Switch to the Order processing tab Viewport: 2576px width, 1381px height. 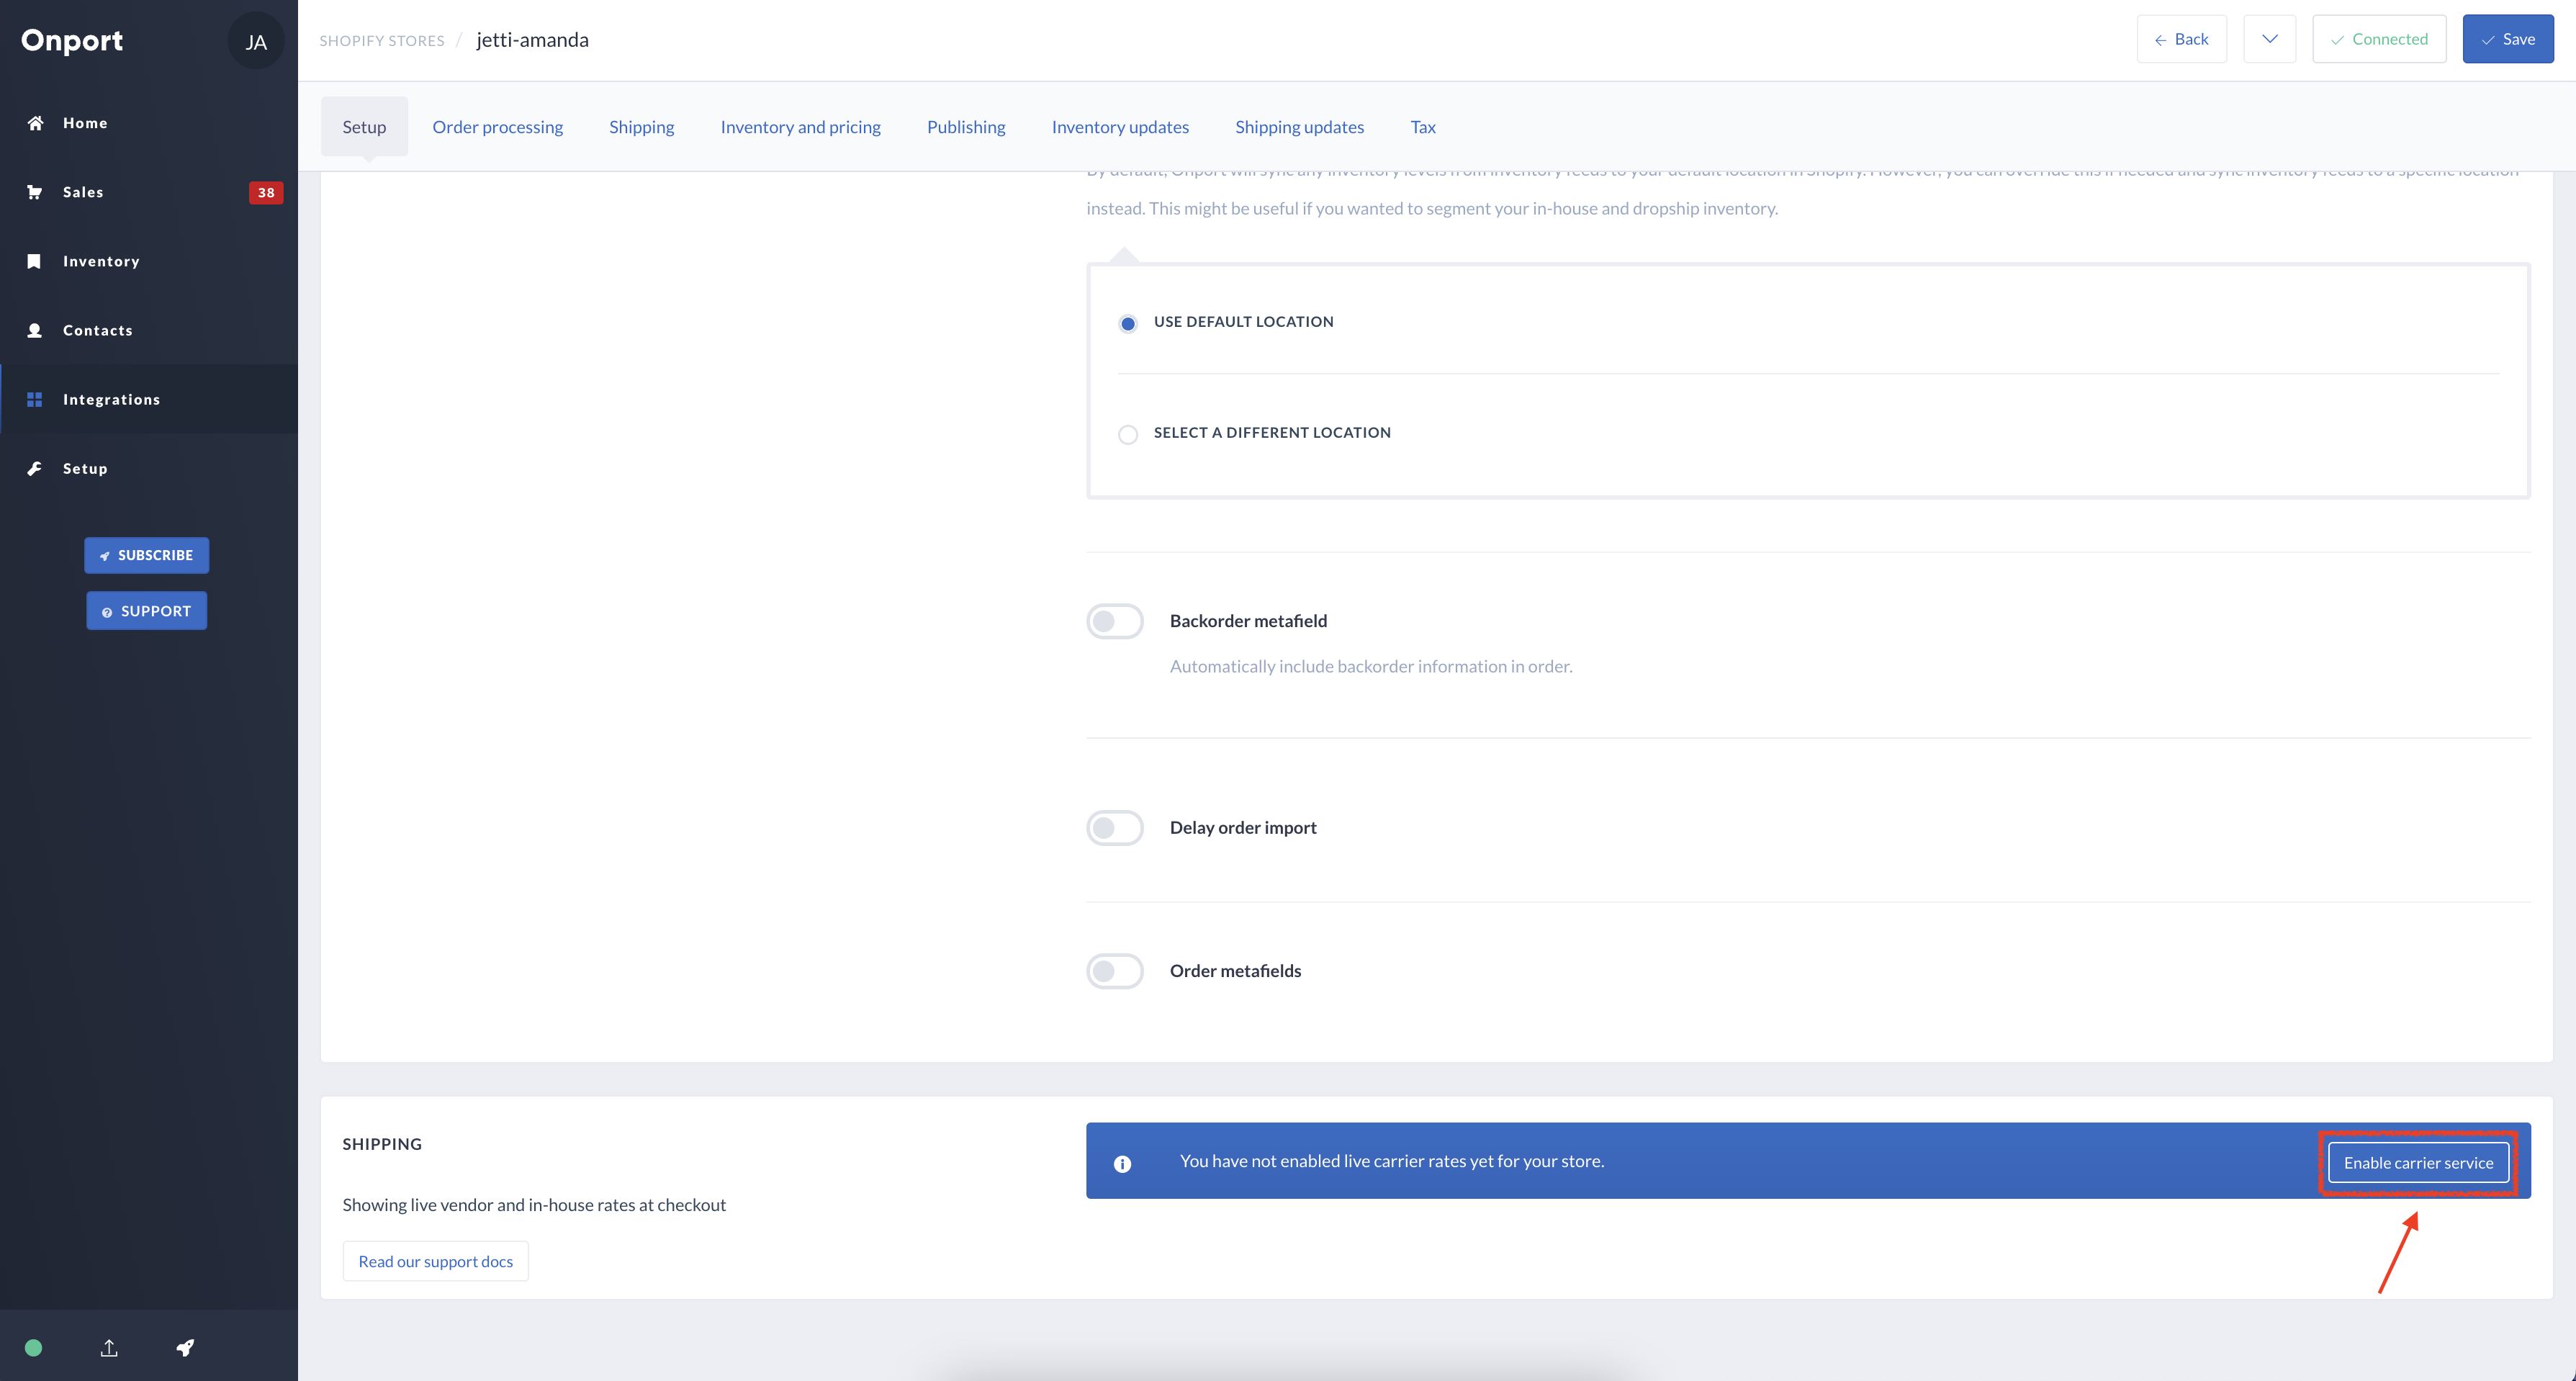tap(498, 127)
